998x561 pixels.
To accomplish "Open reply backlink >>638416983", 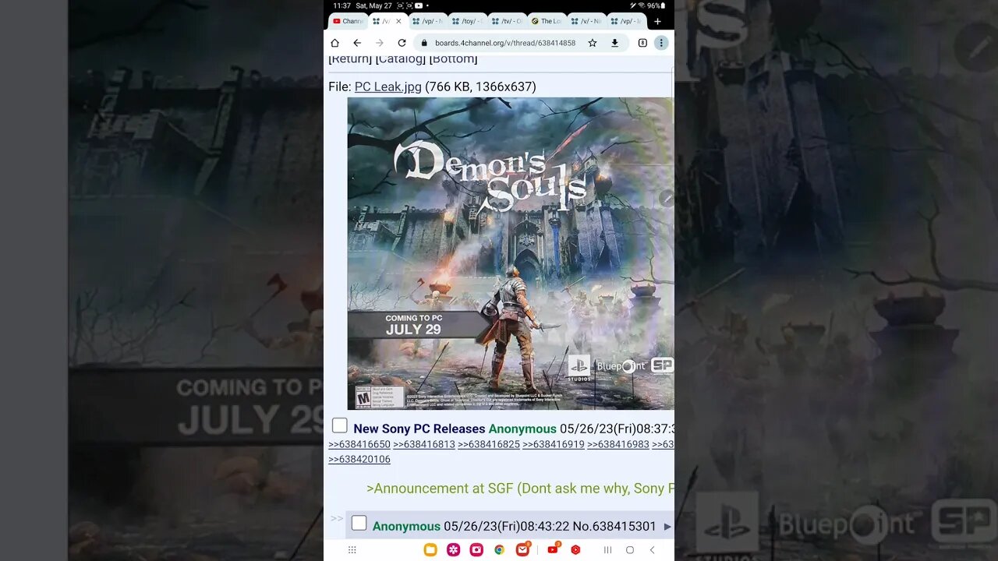I will (x=618, y=444).
